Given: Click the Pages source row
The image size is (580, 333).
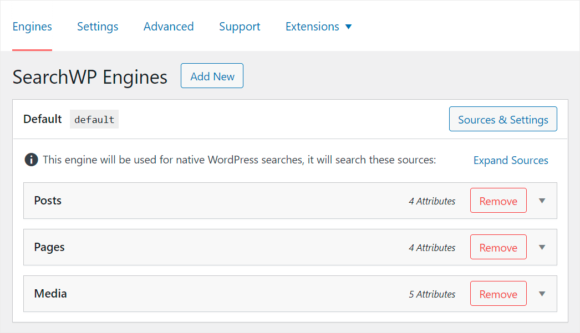Looking at the screenshot, I should pos(222,247).
